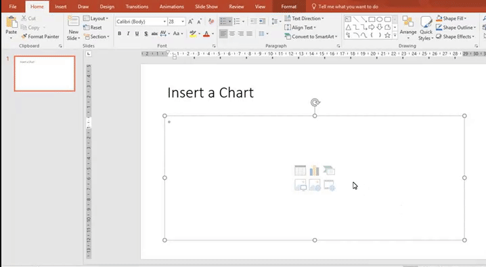Open the Text Direction menu
Screen dimensions: 486x267
(x=304, y=18)
